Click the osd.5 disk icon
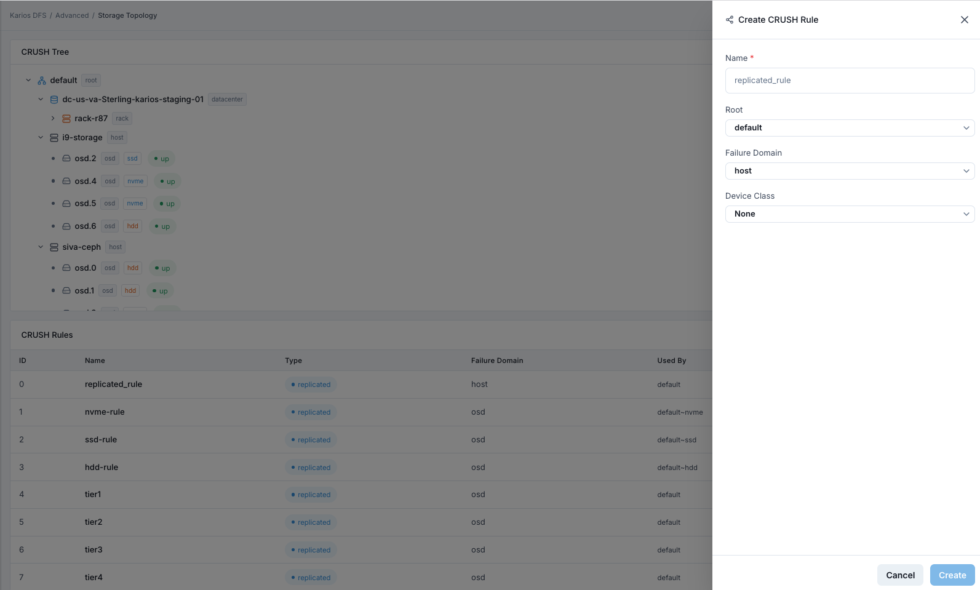 66,204
